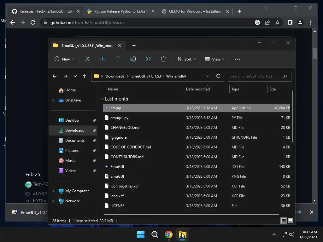Bookmark page with Chrome star icon
The image size is (323, 242).
point(278,22)
